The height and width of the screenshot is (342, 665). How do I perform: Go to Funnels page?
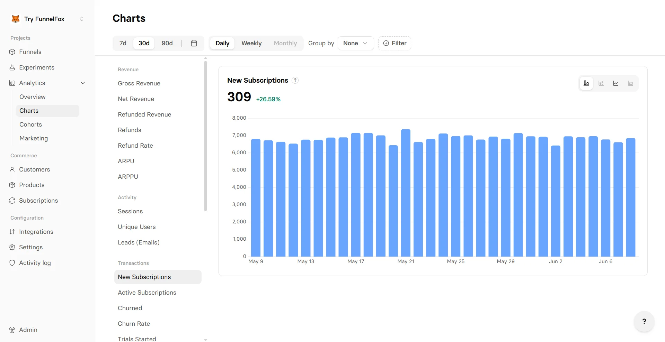coord(30,52)
